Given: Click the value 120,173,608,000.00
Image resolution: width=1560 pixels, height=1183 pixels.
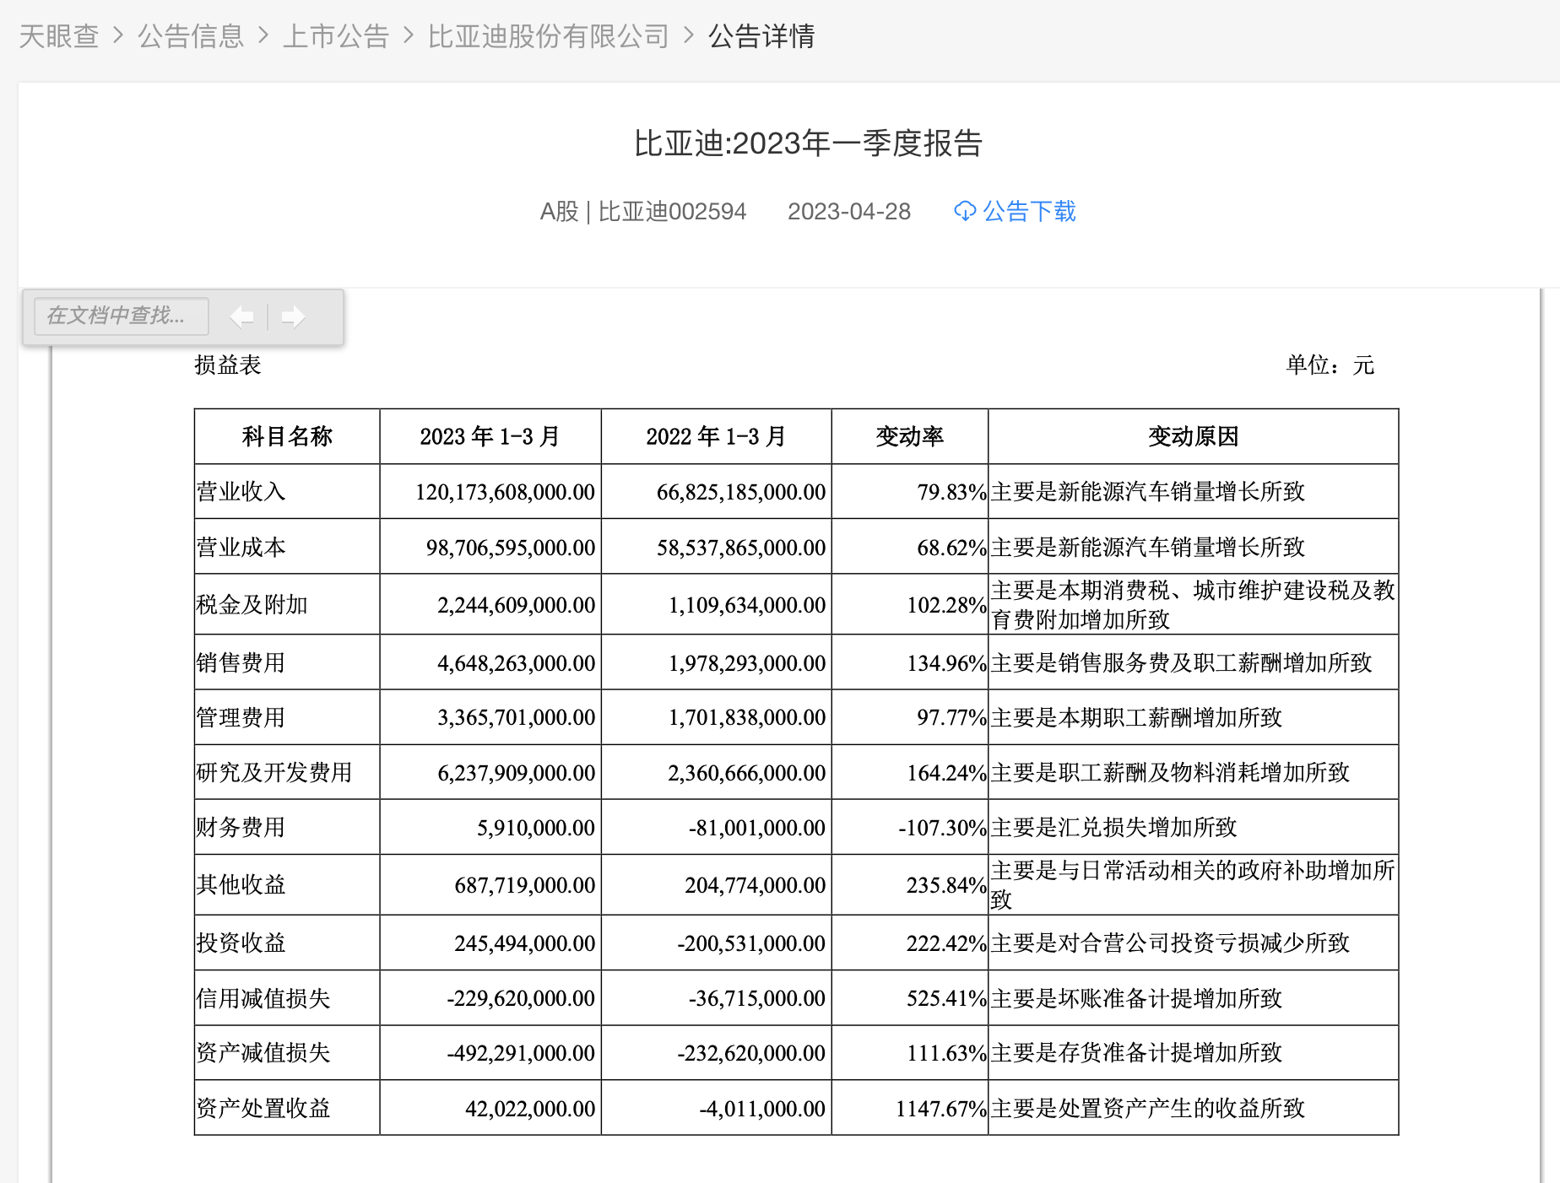Looking at the screenshot, I should point(505,492).
